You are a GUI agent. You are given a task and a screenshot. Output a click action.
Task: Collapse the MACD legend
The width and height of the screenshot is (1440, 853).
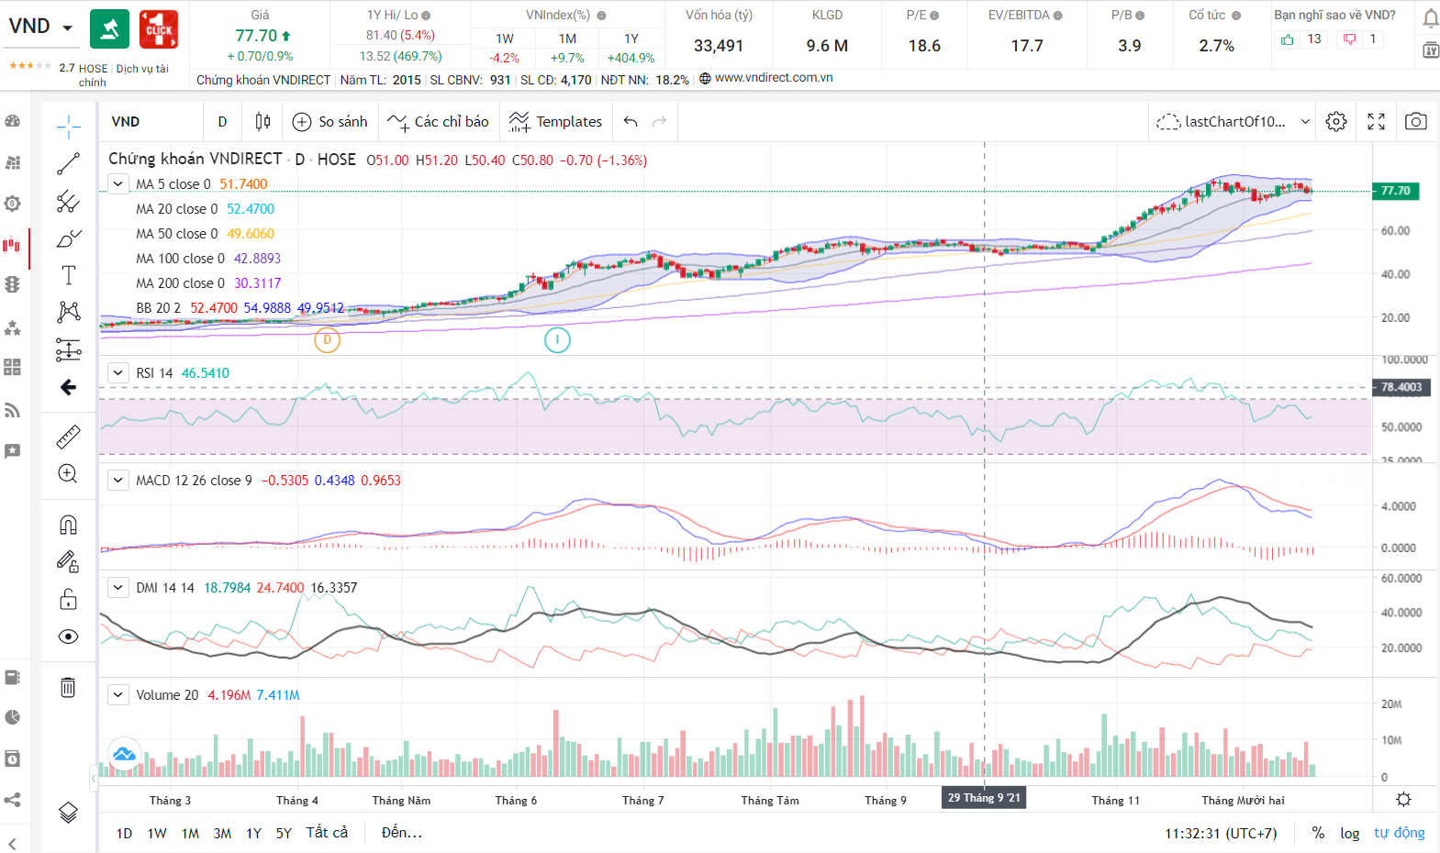click(118, 480)
